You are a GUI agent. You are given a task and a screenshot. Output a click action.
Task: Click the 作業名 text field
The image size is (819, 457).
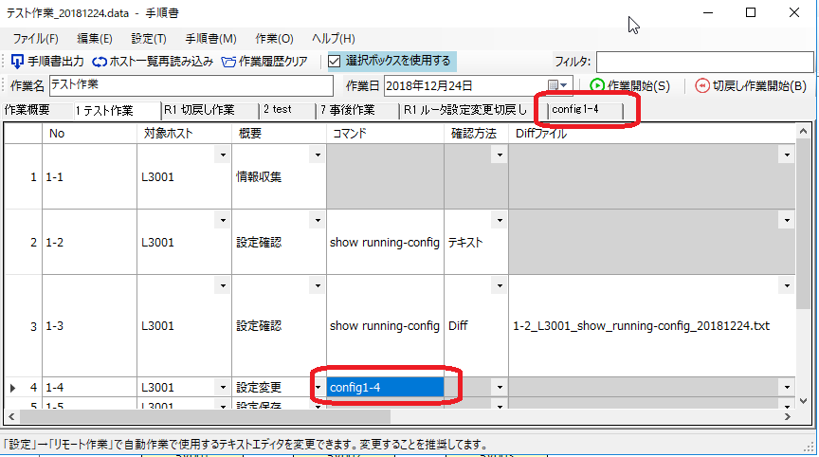pos(190,86)
